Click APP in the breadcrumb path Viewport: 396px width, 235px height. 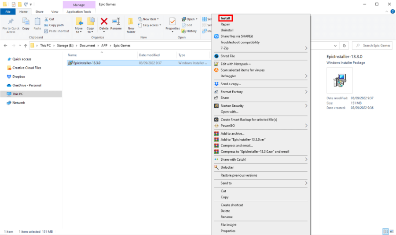(104, 46)
